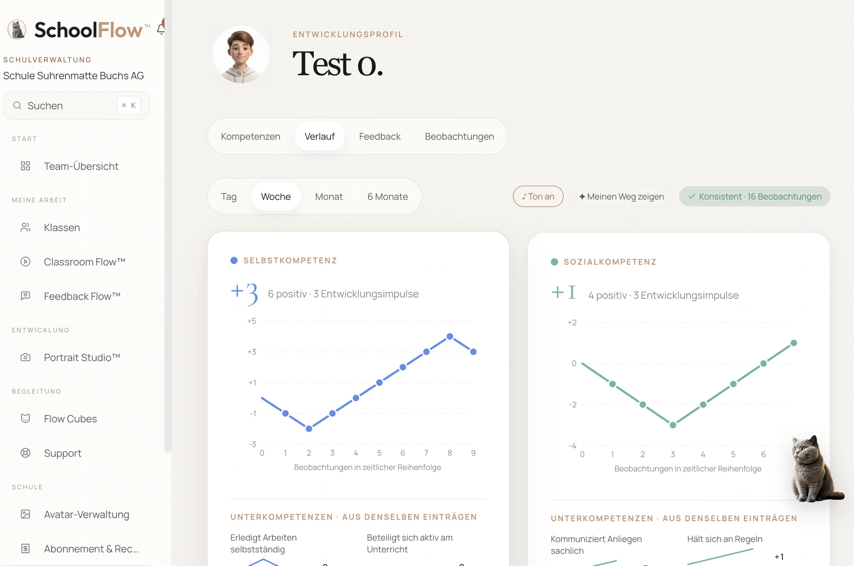Click 'Kommuniziert Anliegen sachlich' label
The width and height of the screenshot is (854, 566).
pos(596,545)
